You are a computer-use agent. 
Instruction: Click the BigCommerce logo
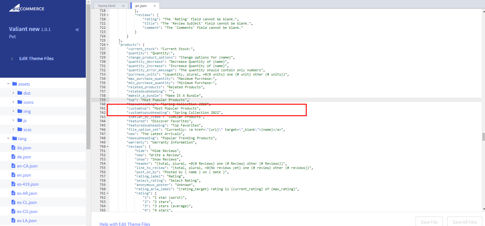[27, 8]
